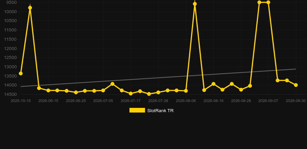
Task: Click the 2026-07-17 date axis label
Action: [x=131, y=101]
